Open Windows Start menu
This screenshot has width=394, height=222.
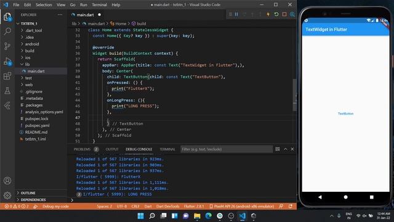coord(141,216)
